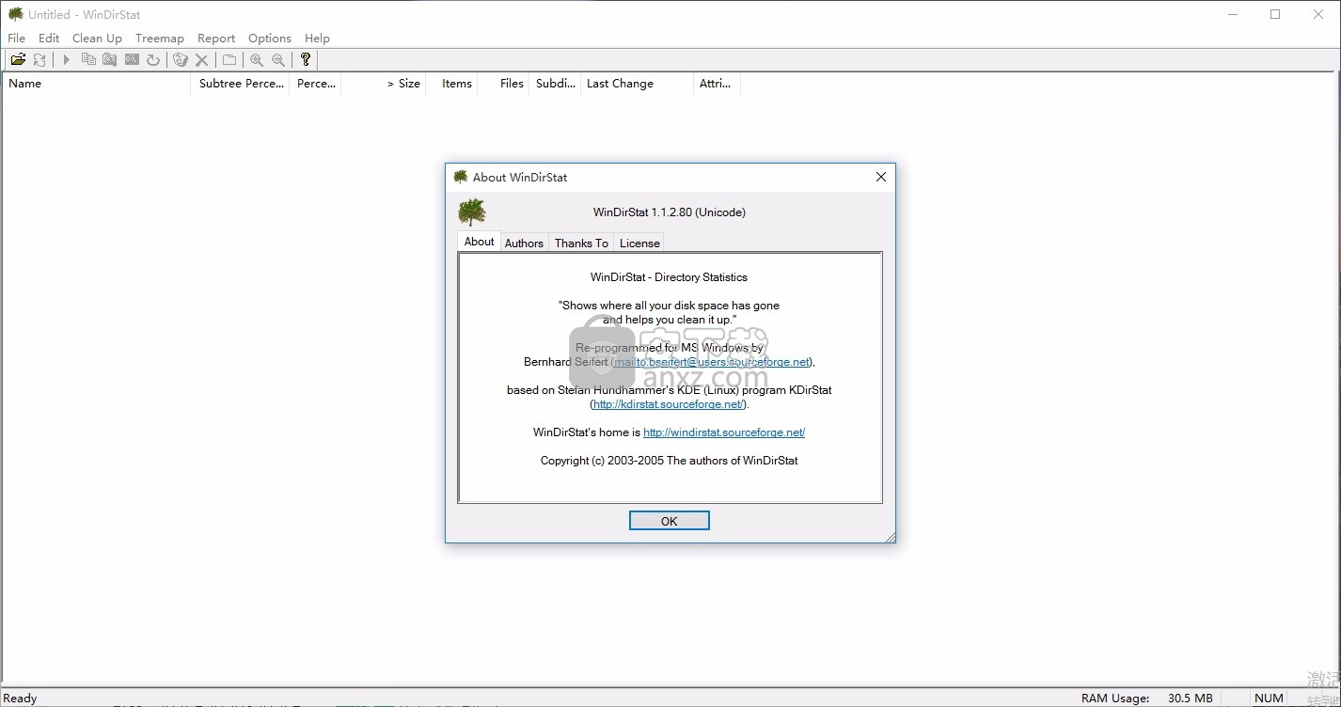The height and width of the screenshot is (707, 1341).
Task: Open the Edit menu
Action: [49, 39]
